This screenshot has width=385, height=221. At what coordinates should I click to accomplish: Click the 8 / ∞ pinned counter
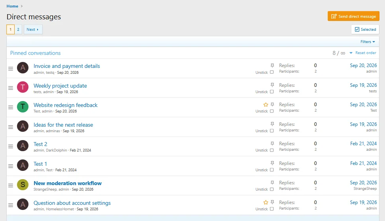(339, 53)
